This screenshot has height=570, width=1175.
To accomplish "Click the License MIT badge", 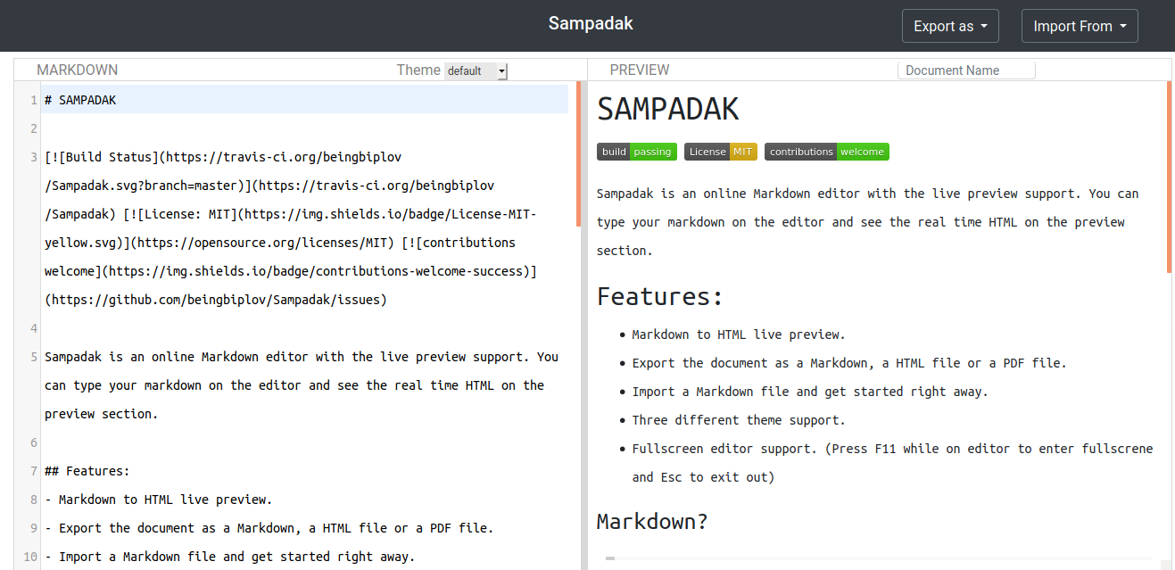I will [x=721, y=152].
